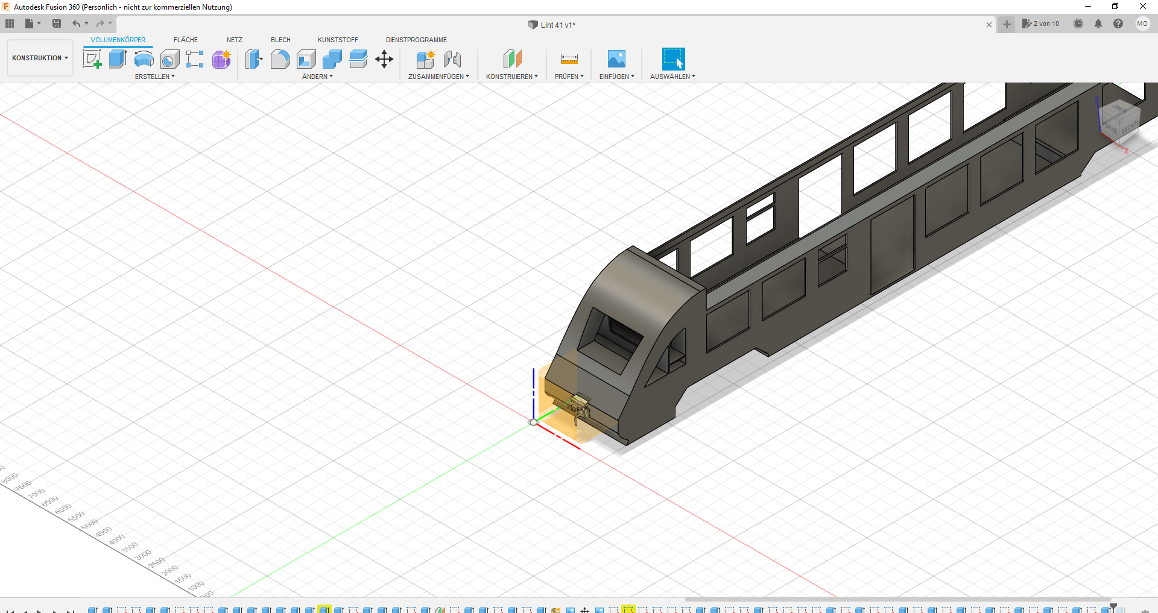The height and width of the screenshot is (613, 1158).
Task: Open the KONSTRUIEREN dropdown
Action: [512, 77]
